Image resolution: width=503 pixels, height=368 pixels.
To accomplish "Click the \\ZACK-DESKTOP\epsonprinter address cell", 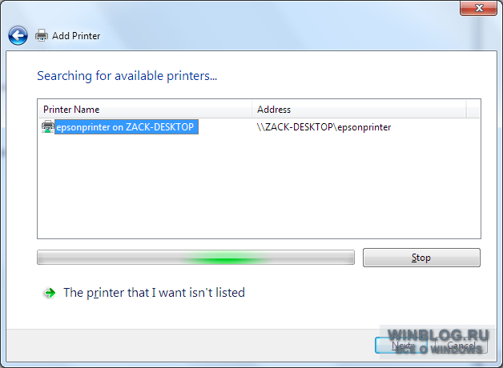I will (324, 127).
